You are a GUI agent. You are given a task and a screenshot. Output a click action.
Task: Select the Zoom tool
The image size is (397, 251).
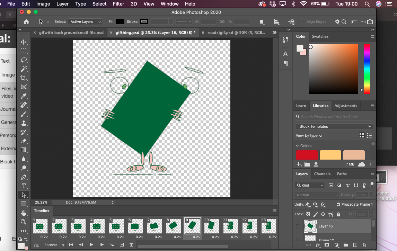pyautogui.click(x=24, y=222)
